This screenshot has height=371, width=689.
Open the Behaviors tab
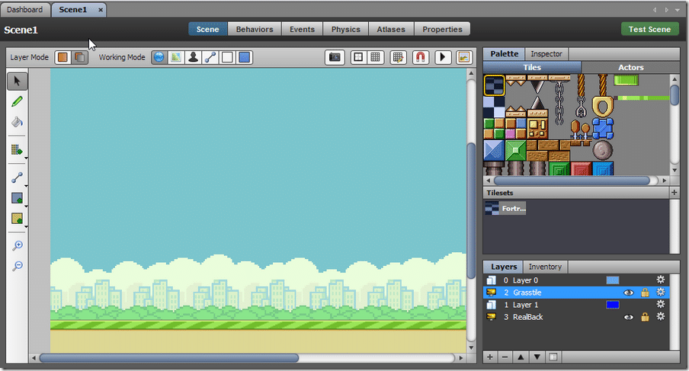pos(255,30)
